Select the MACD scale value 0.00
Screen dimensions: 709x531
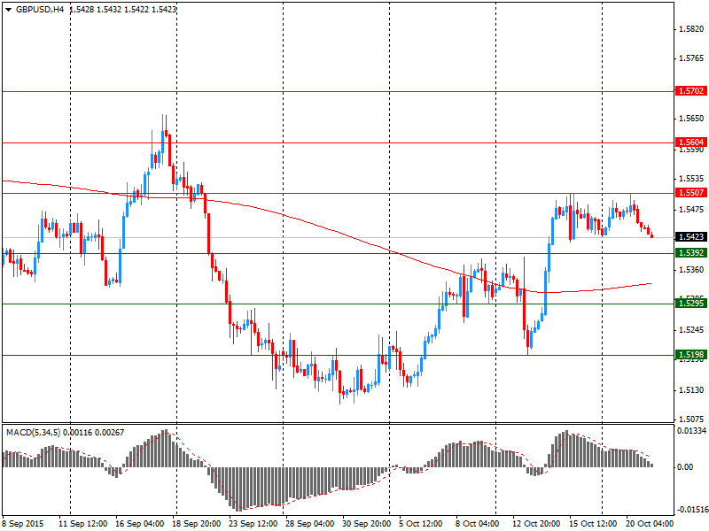click(685, 466)
